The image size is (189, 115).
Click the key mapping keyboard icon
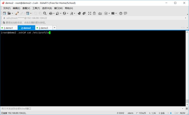pos(100,13)
